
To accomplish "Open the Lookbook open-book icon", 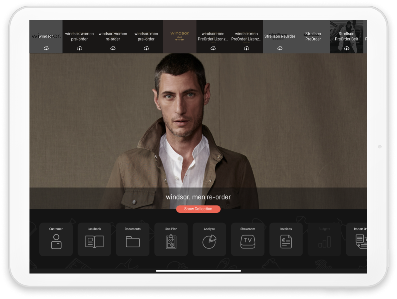I will click(94, 242).
